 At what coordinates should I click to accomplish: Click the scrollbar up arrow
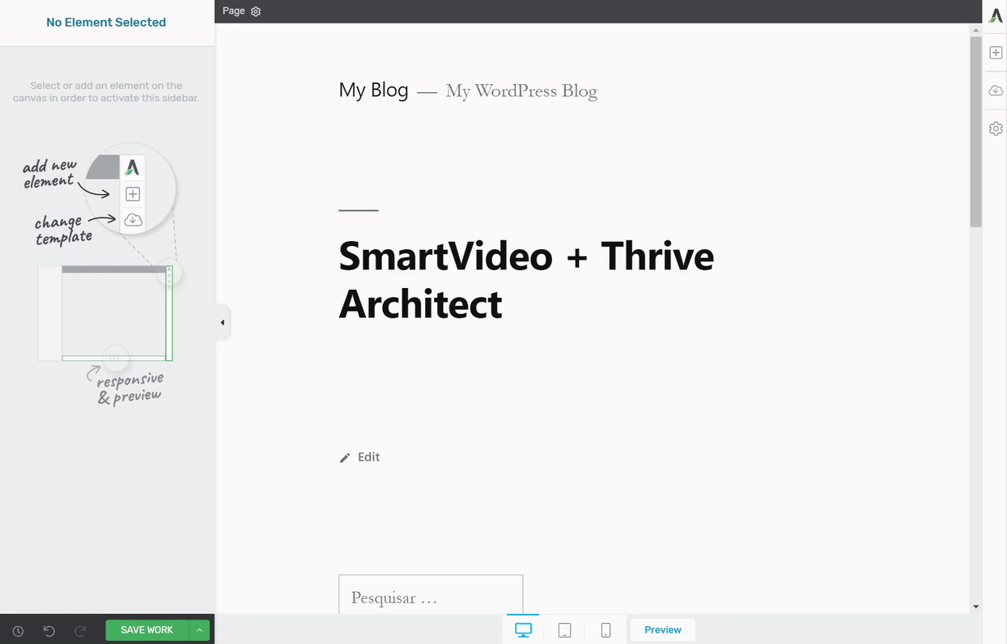pyautogui.click(x=975, y=29)
